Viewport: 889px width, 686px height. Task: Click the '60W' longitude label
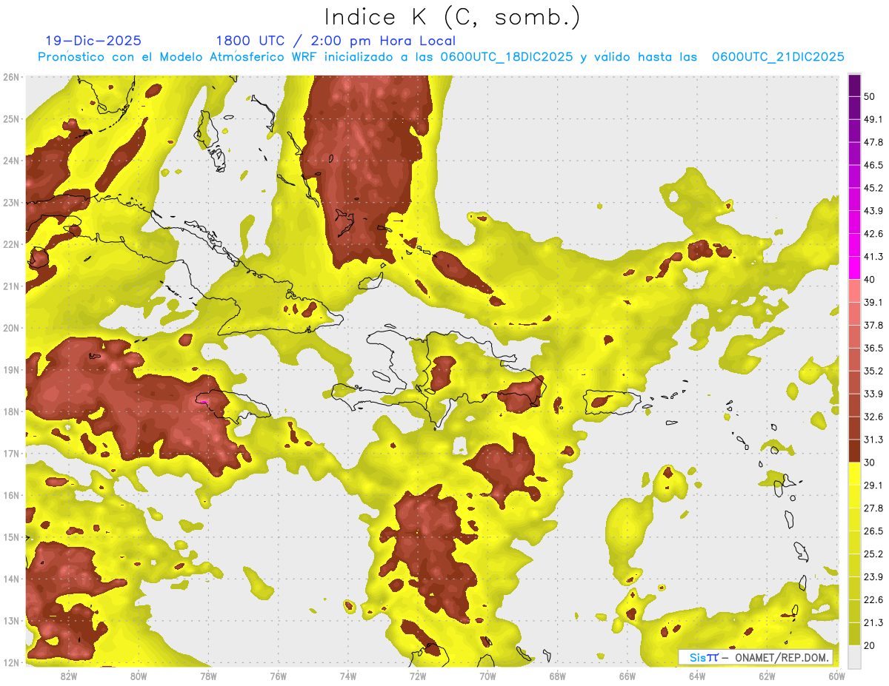click(836, 676)
